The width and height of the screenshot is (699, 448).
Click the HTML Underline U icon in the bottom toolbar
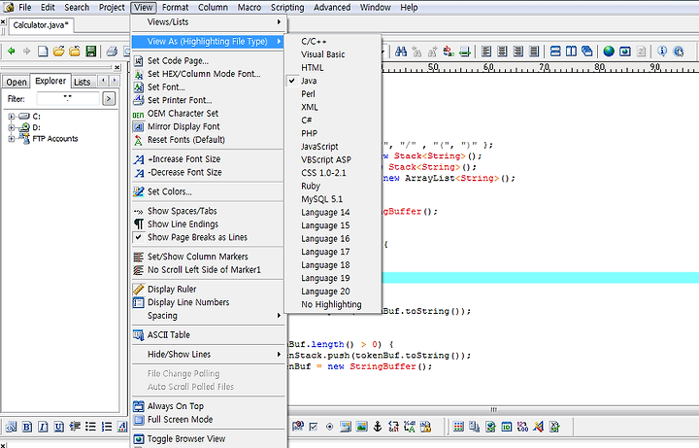[x=59, y=427]
